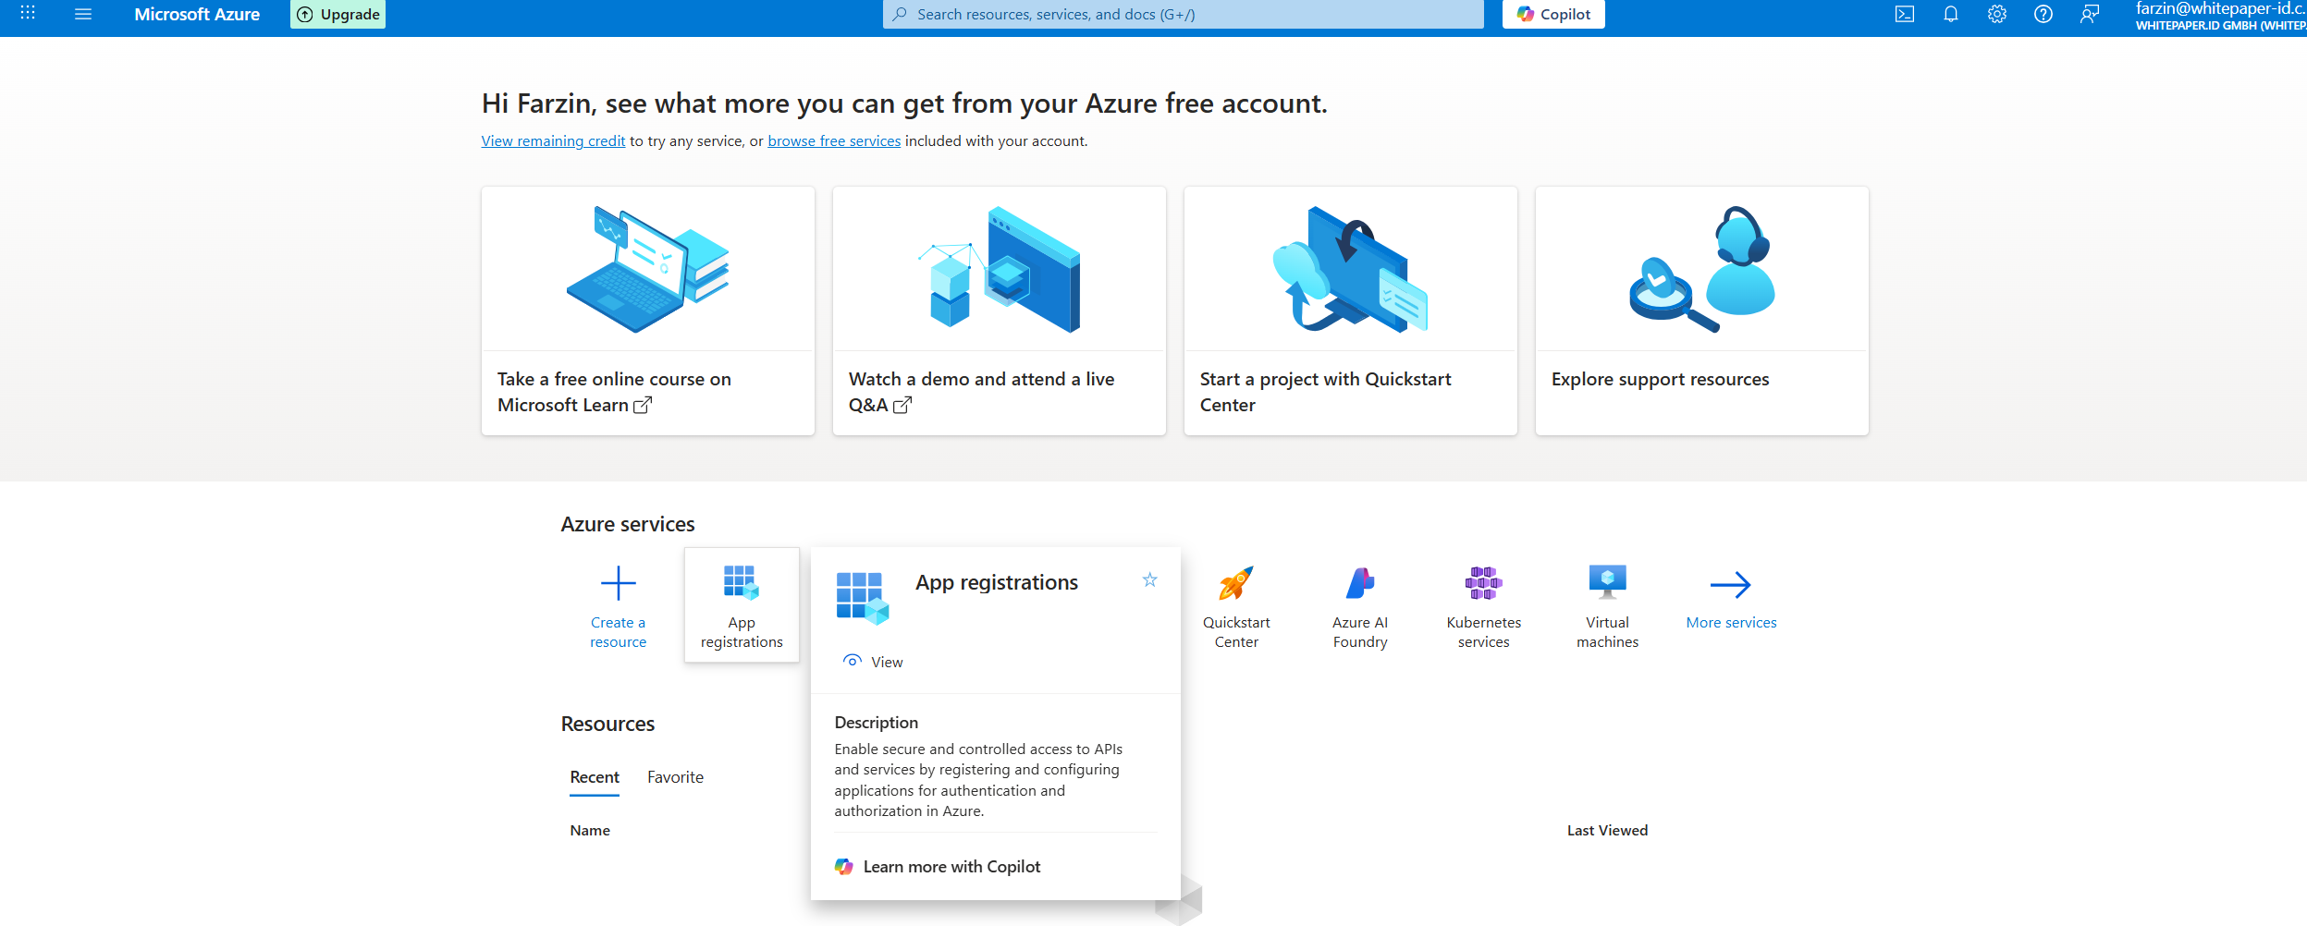Open the View remaining credit link
The height and width of the screenshot is (926, 2307).
(553, 141)
